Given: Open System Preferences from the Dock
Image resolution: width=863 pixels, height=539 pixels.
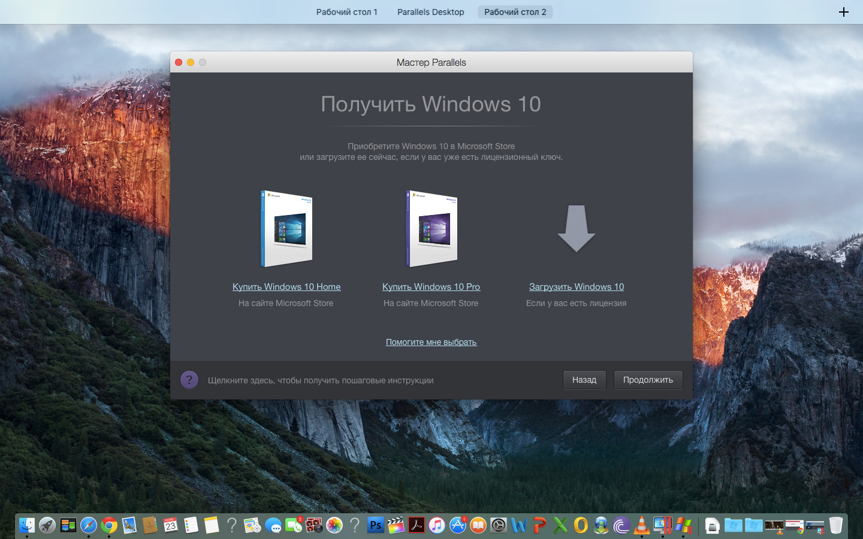Looking at the screenshot, I should (x=498, y=525).
